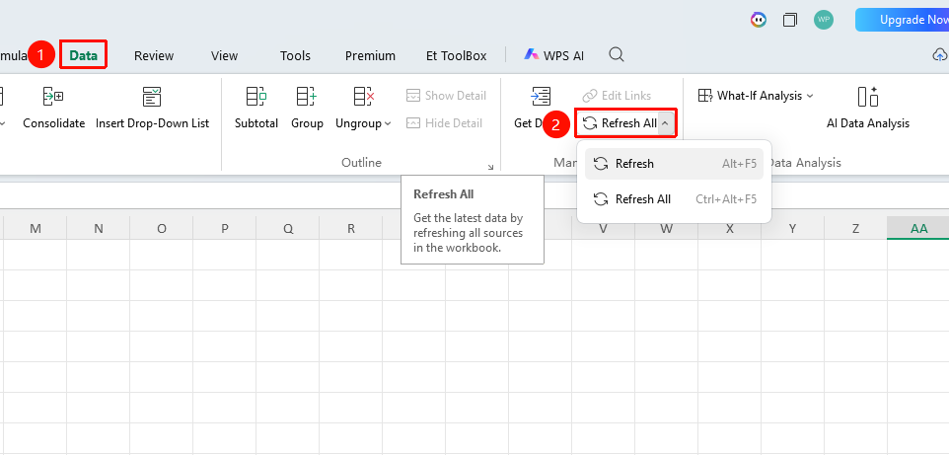Screen dimensions: 949x455
Task: Select column O header
Action: [162, 228]
